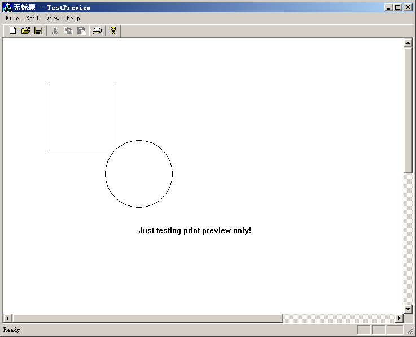Open the View menu

53,18
